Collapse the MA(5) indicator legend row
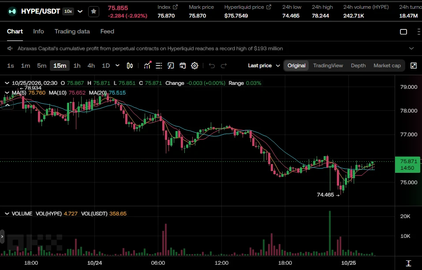This screenshot has height=270, width=422. (x=7, y=93)
